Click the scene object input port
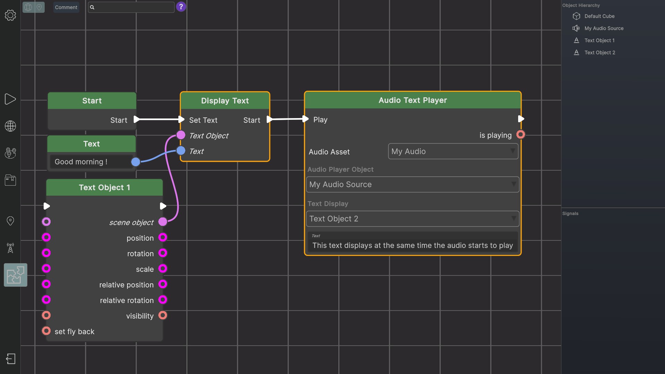The image size is (665, 374). [x=46, y=222]
